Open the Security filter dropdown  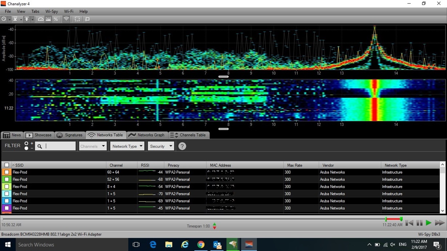[161, 146]
